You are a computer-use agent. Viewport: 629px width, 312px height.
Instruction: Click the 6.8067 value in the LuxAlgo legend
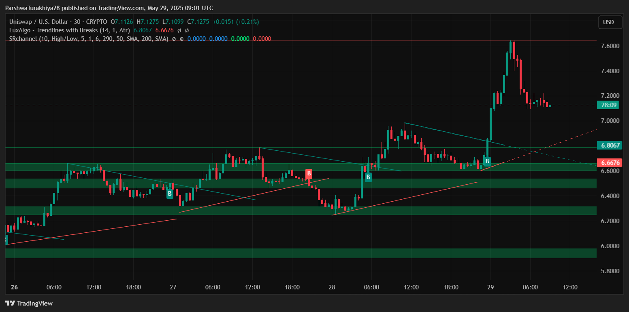click(x=143, y=30)
